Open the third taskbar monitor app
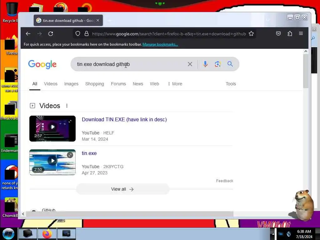This screenshot has width=320, height=240. (x=67, y=234)
